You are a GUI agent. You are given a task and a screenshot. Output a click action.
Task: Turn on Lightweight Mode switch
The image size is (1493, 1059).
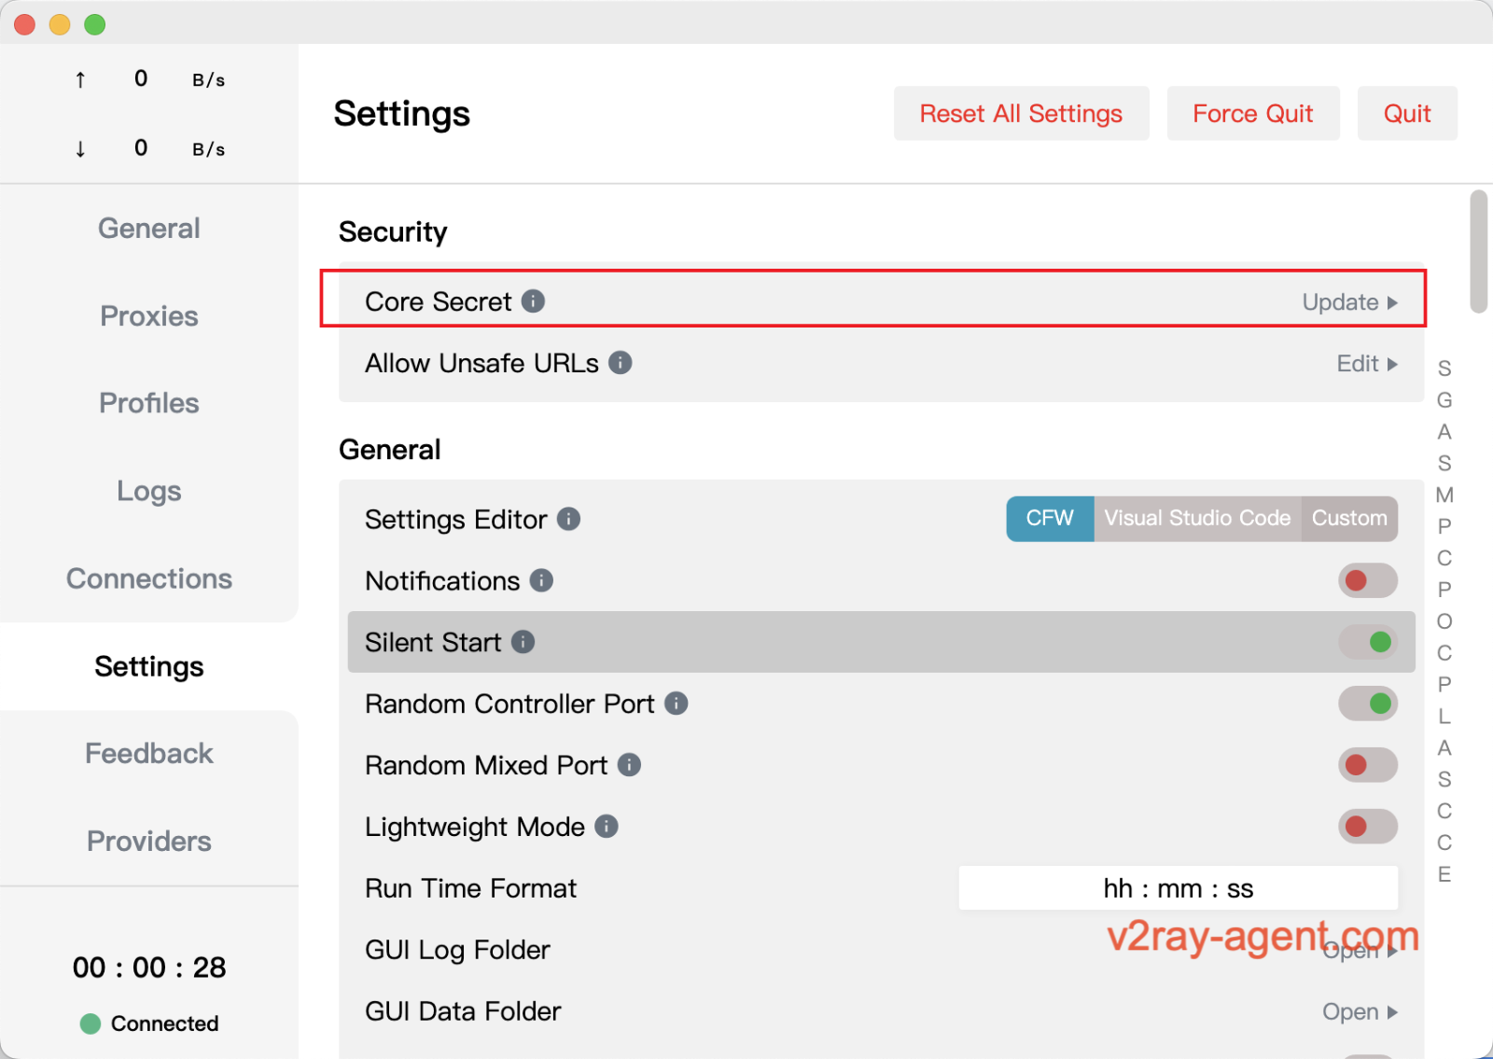point(1367,827)
